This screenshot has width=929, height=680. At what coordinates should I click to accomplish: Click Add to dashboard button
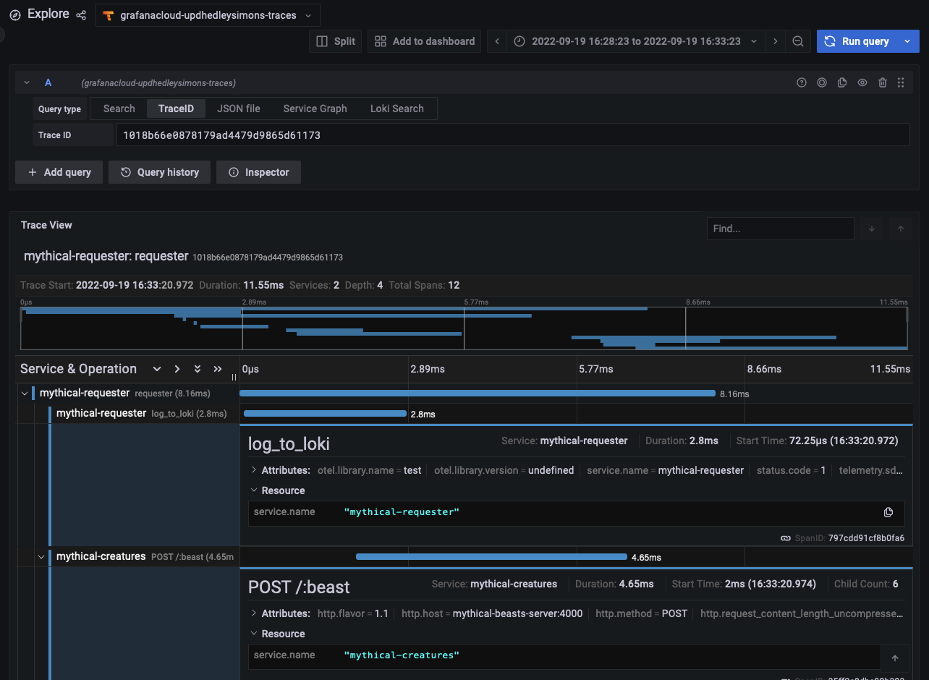coord(425,41)
